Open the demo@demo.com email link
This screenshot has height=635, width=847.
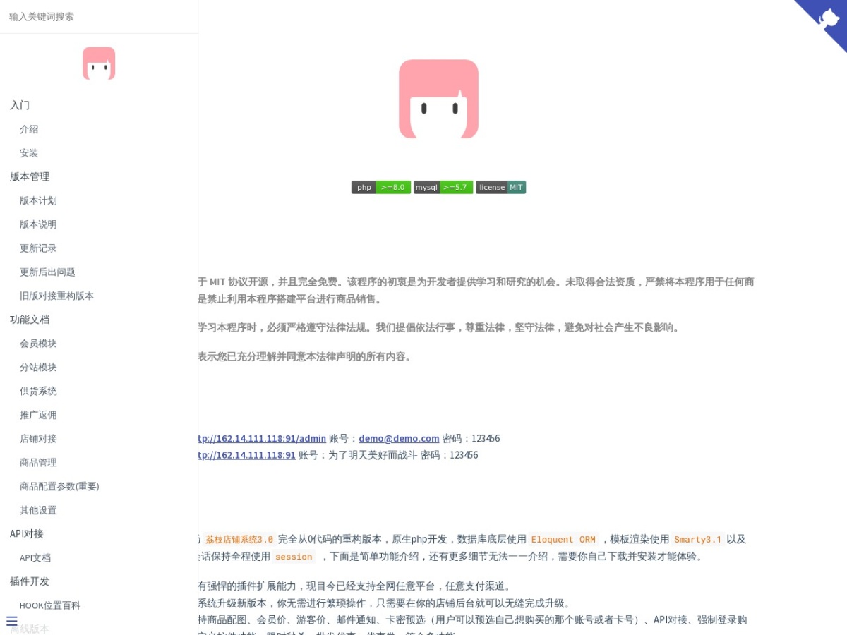(399, 439)
